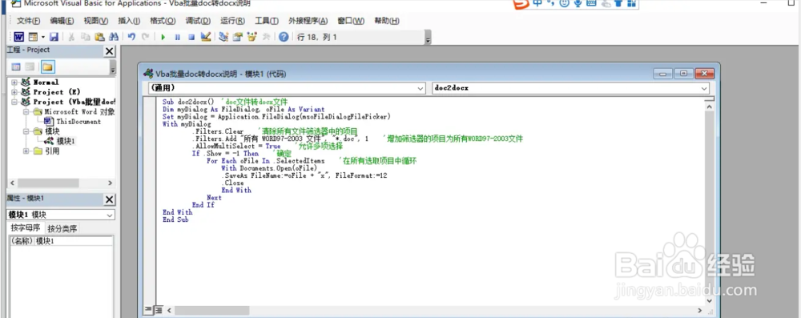Expand the Project (E) tree node
The image size is (801, 318).
pyautogui.click(x=14, y=92)
